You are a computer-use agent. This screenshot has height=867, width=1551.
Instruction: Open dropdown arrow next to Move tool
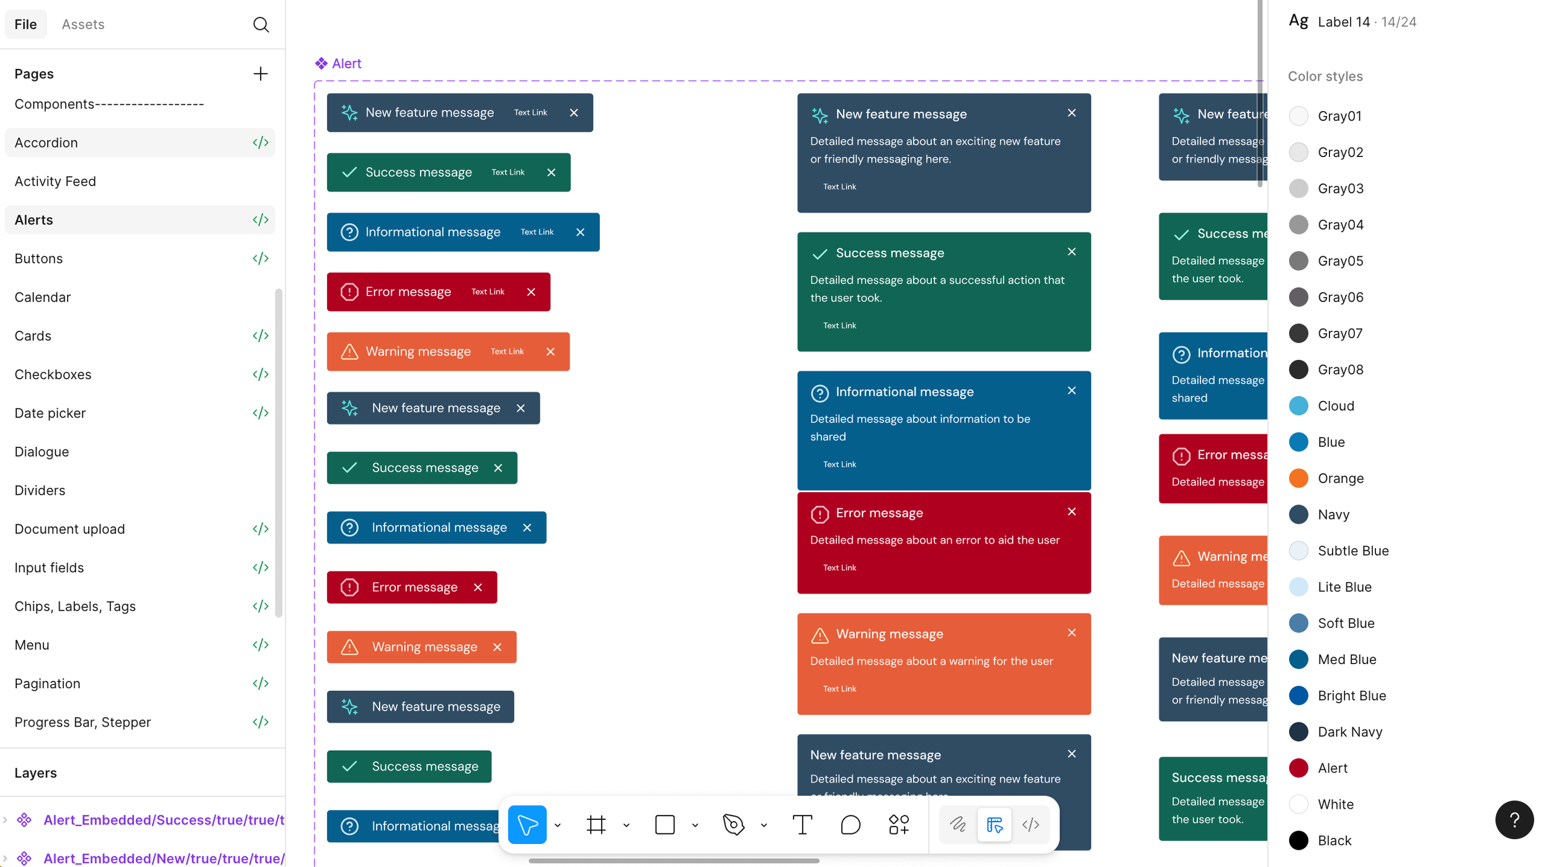[x=558, y=825]
